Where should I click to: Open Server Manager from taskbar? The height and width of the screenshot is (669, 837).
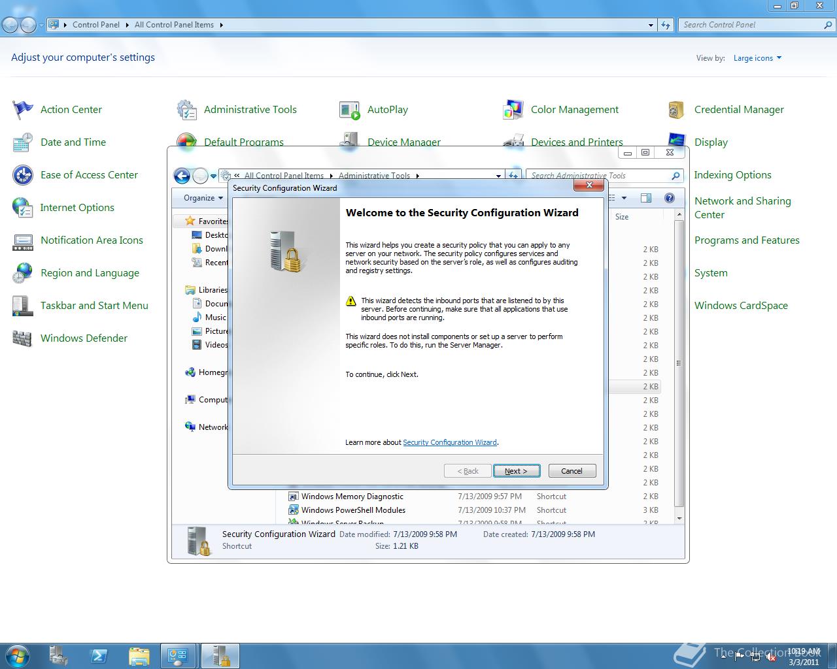[60, 656]
